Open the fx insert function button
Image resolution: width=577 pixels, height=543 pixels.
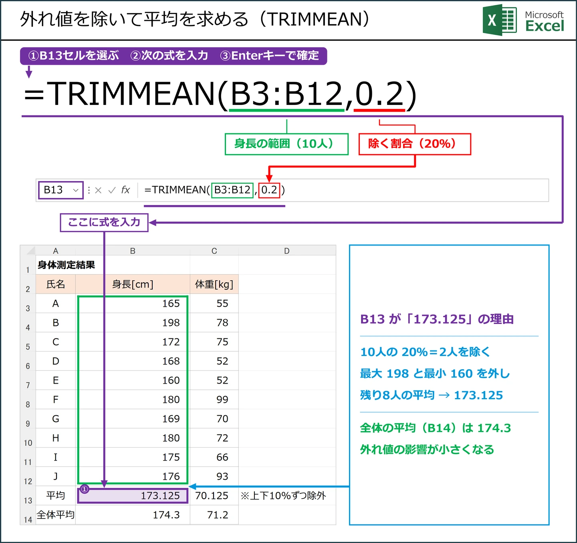[125, 190]
